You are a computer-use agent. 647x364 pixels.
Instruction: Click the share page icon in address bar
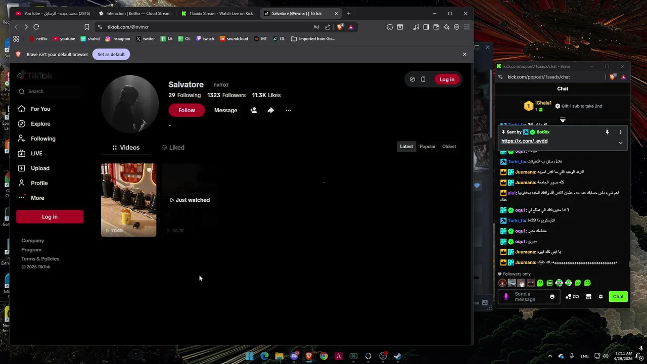pyautogui.click(x=328, y=27)
